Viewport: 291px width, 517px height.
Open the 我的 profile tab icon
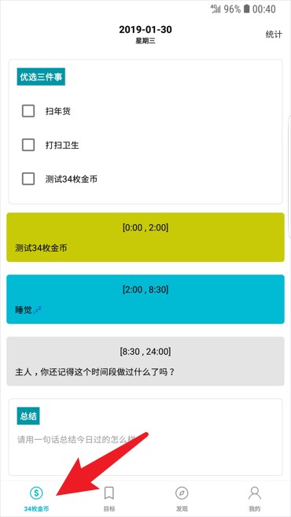pyautogui.click(x=254, y=493)
